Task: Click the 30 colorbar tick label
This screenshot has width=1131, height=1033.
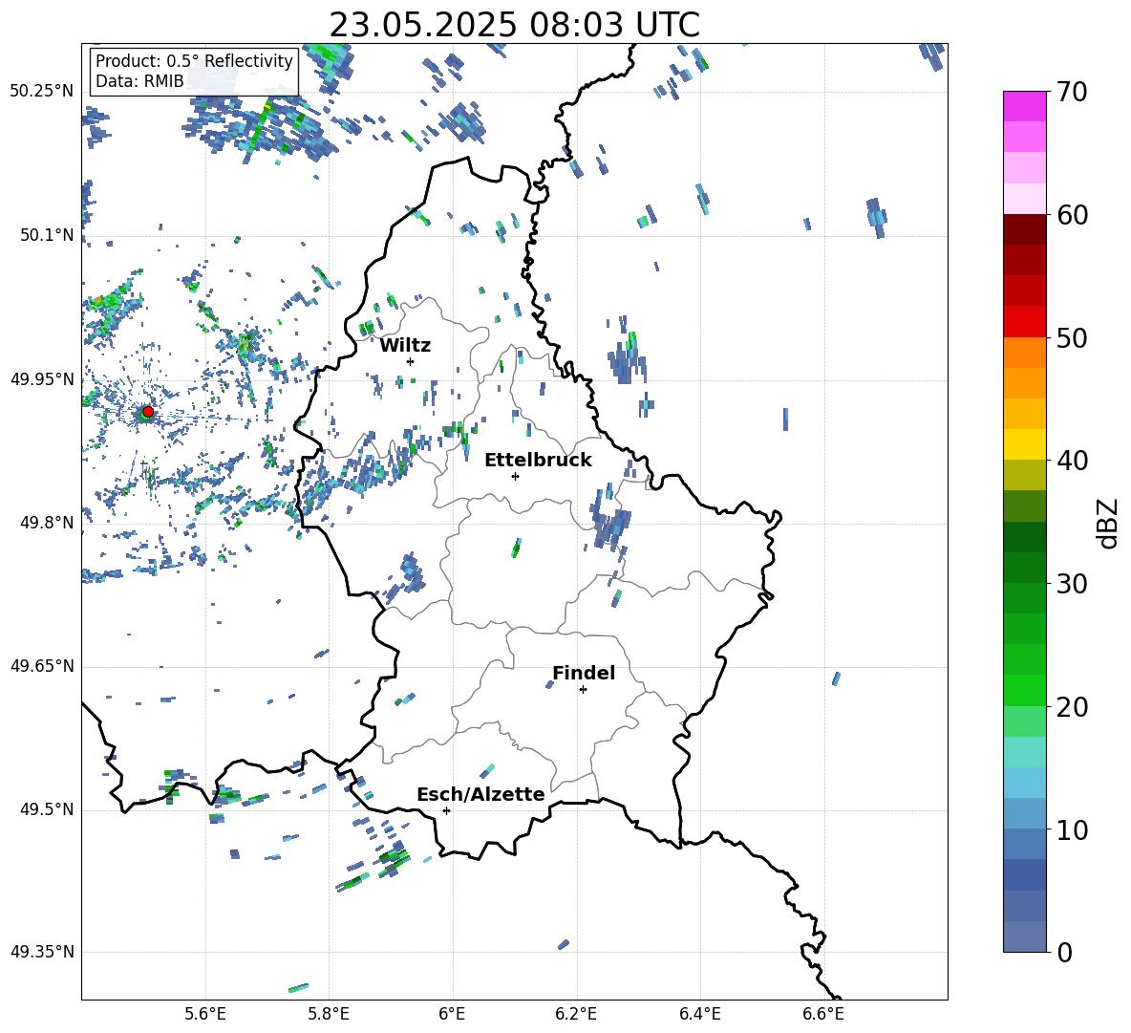Action: coord(1073,584)
